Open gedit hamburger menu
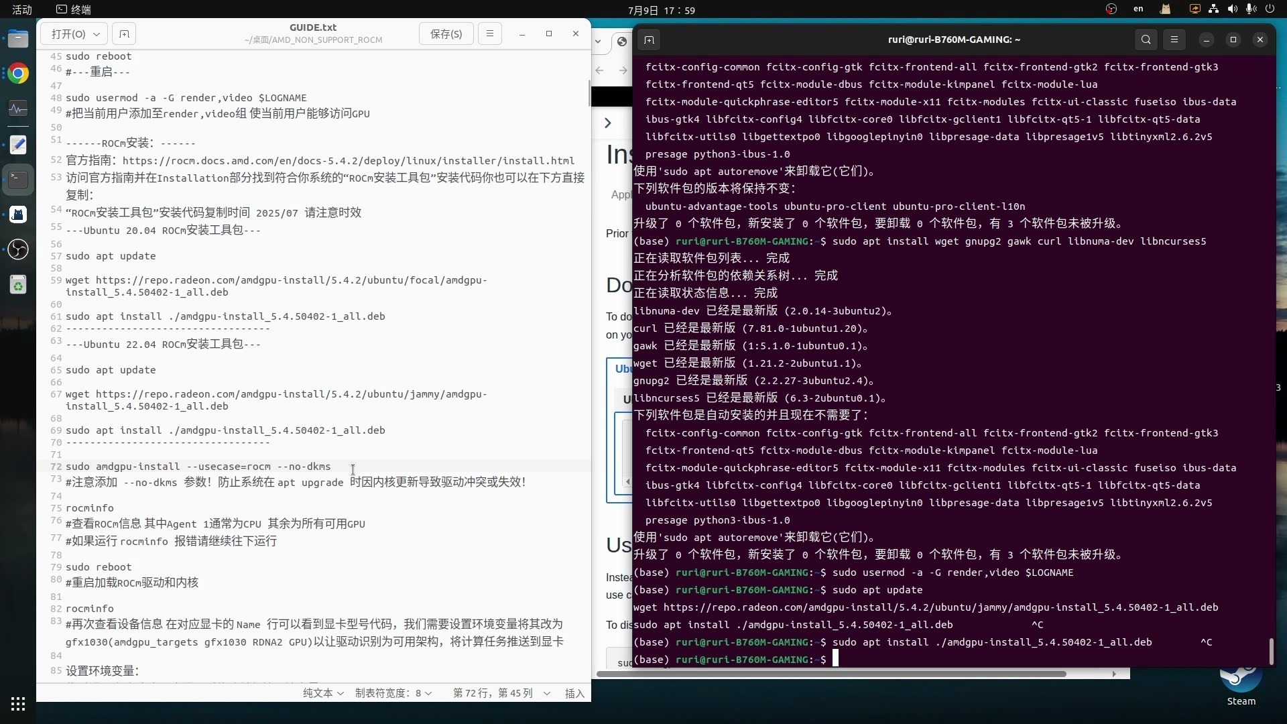The width and height of the screenshot is (1287, 724). click(x=490, y=34)
